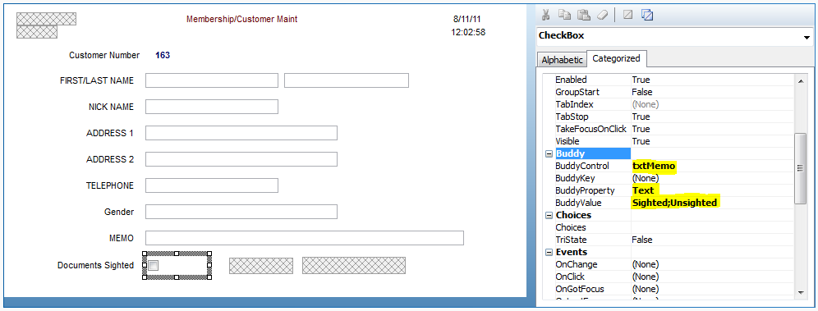Select the Choices property row

669,227
